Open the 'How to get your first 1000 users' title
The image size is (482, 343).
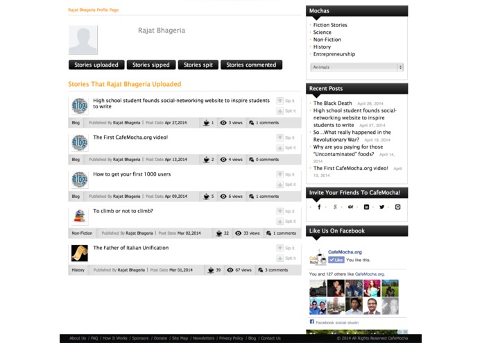pos(132,174)
